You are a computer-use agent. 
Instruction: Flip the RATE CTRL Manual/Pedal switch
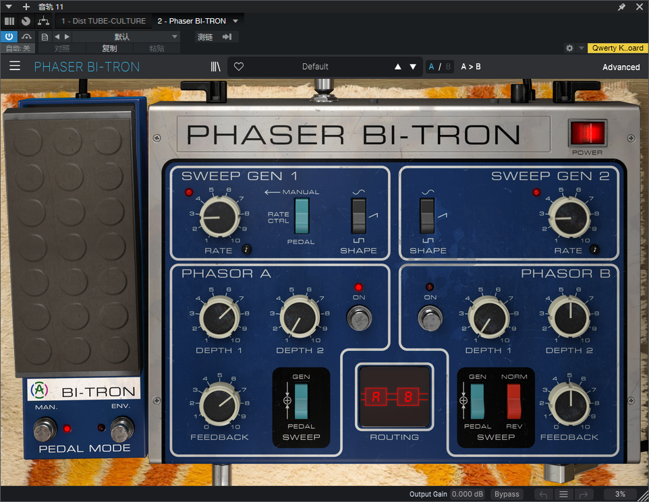302,216
